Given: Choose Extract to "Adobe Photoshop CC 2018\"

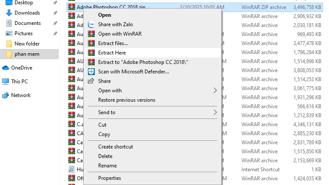Looking at the screenshot, I should point(143,62).
